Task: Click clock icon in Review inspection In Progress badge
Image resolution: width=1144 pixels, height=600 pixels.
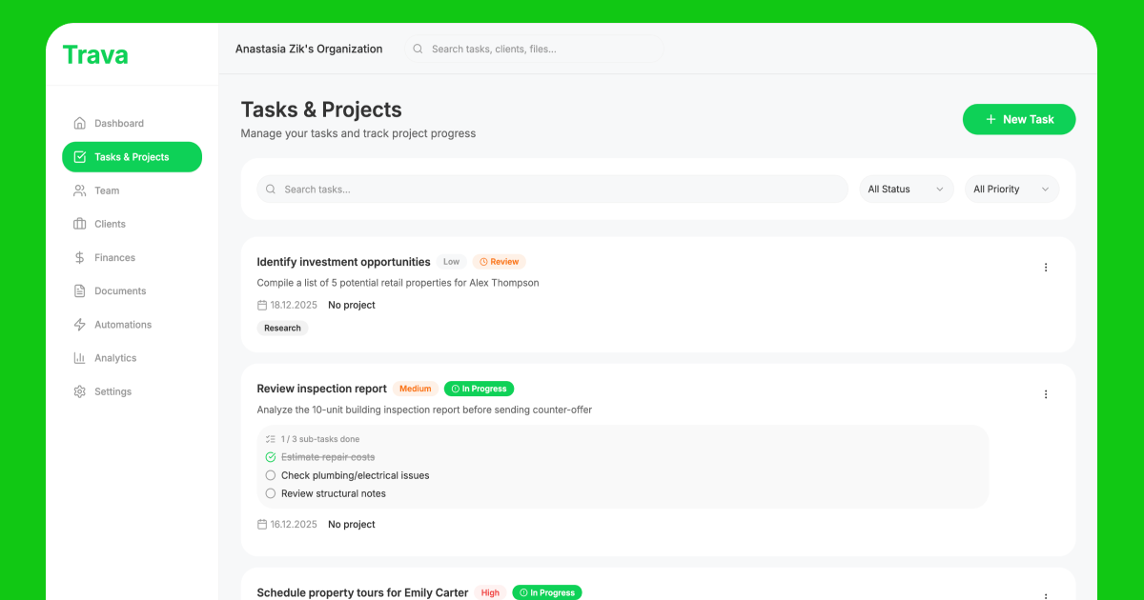Action: tap(456, 389)
